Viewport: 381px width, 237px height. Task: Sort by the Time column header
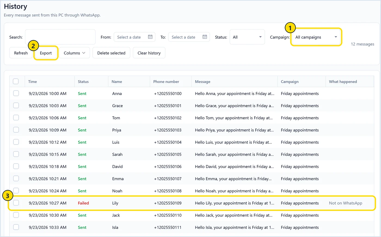click(x=50, y=82)
